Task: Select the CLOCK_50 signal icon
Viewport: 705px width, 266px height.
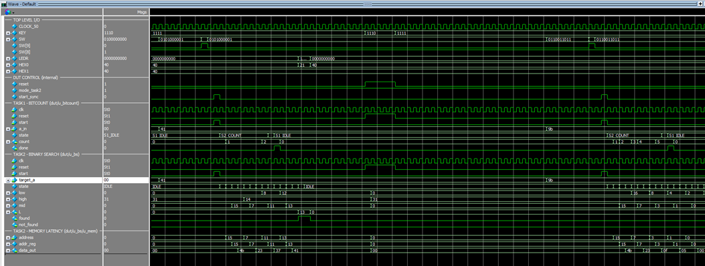Action: pos(14,27)
